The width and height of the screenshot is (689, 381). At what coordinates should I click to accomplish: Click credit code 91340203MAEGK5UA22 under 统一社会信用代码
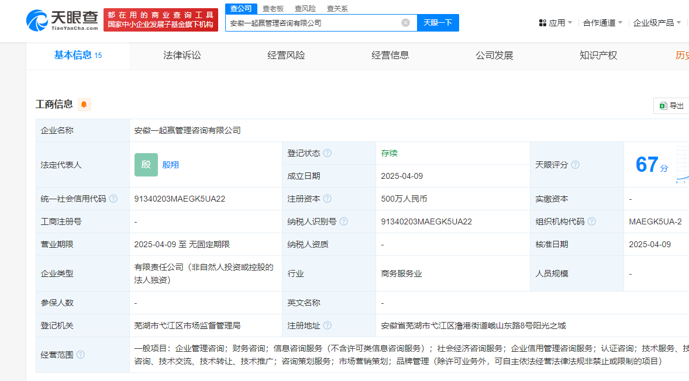coord(180,199)
